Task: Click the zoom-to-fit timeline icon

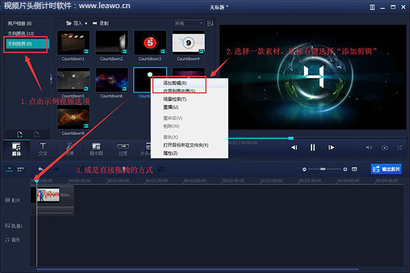Action: click(x=354, y=169)
